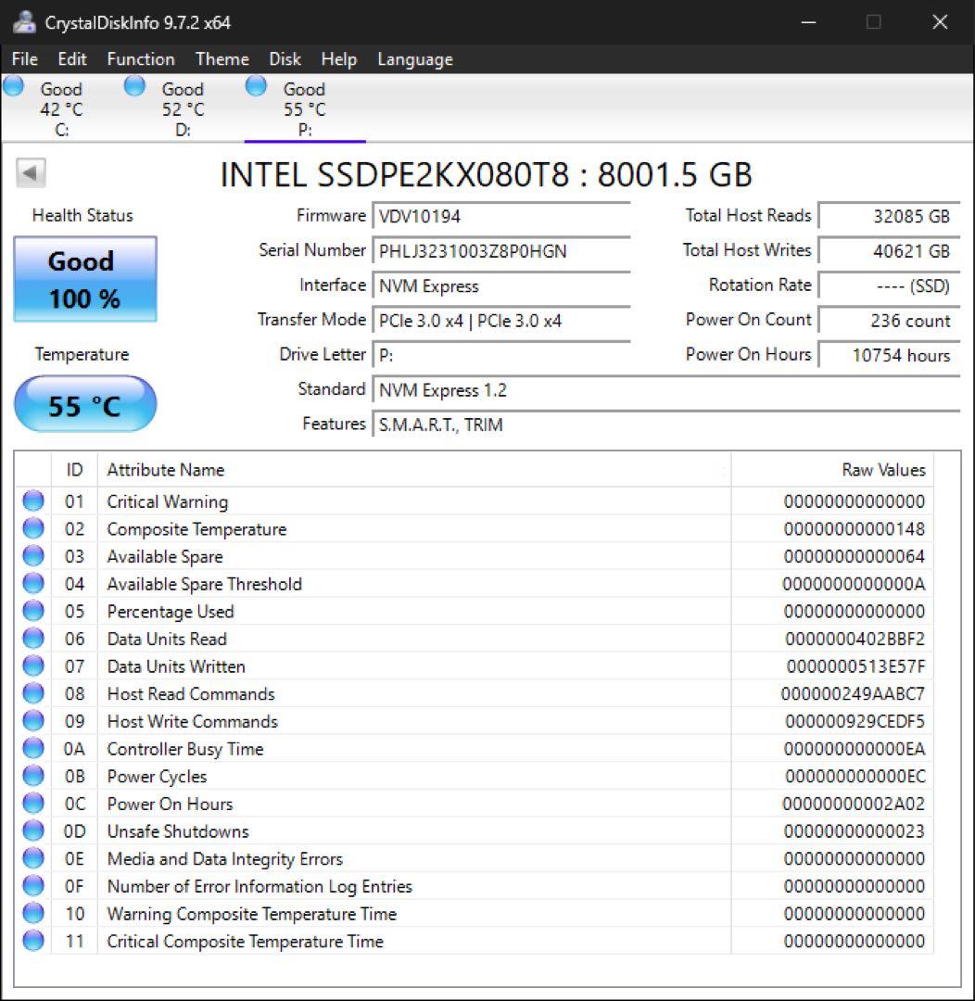Click the blue status indicator for drive D:
Image resolution: width=975 pixels, height=1001 pixels.
coord(133,85)
